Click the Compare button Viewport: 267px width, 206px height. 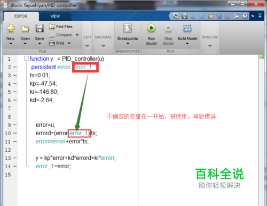60,35
